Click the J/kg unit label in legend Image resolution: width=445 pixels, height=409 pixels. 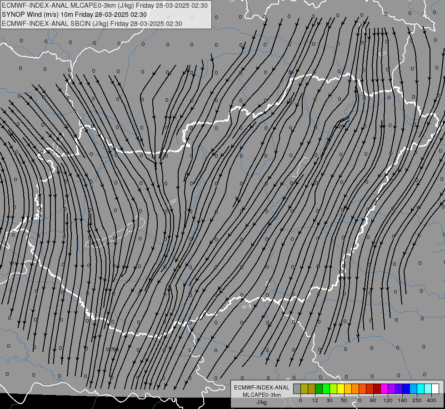point(261,402)
